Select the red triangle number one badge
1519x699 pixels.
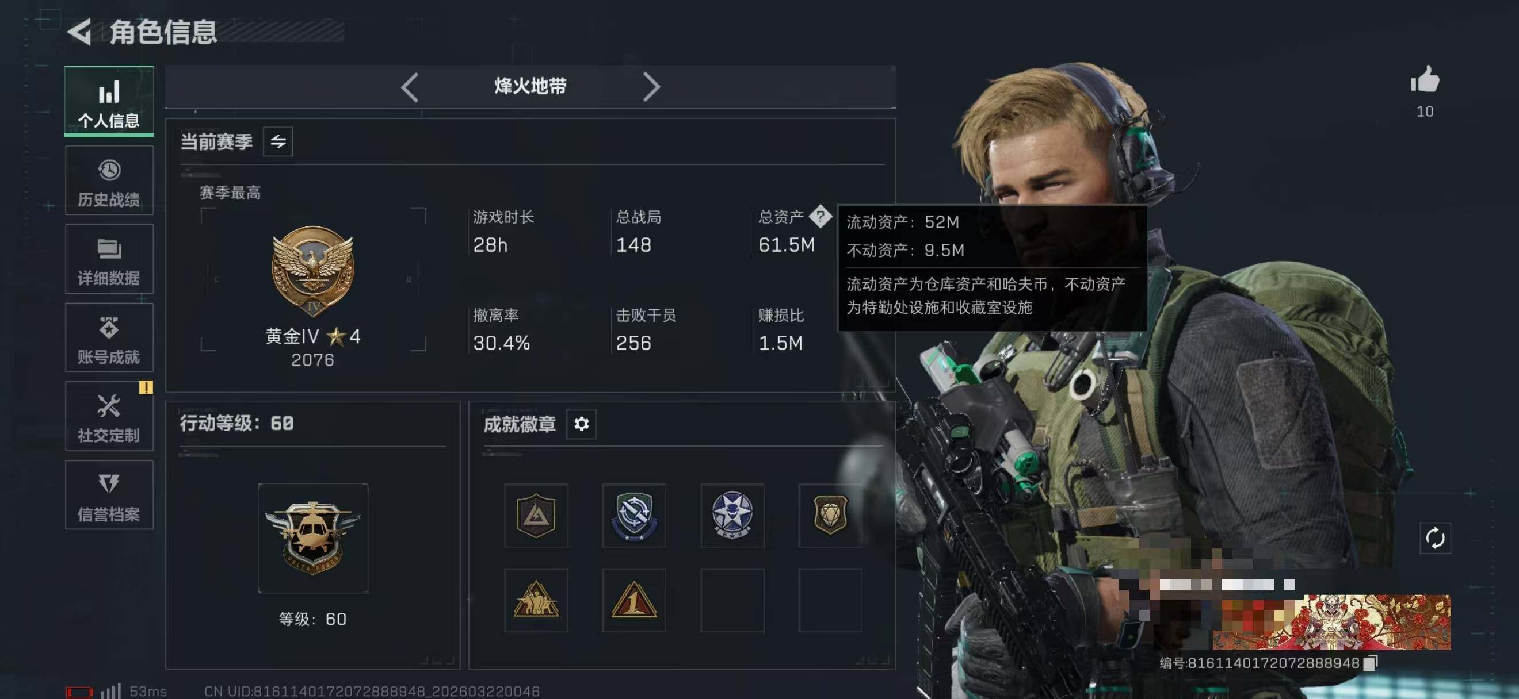click(634, 600)
